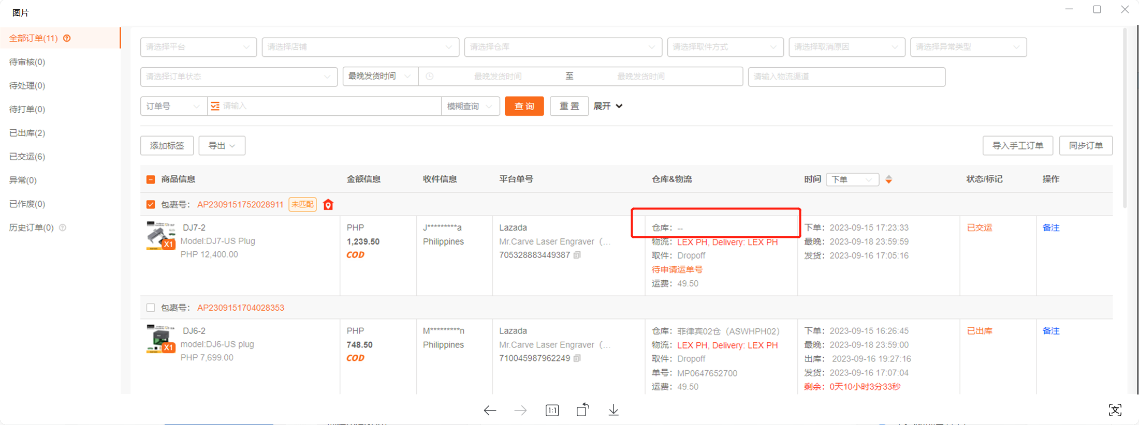The width and height of the screenshot is (1139, 425).
Task: Open package link AP2309151704028353
Action: 241,308
